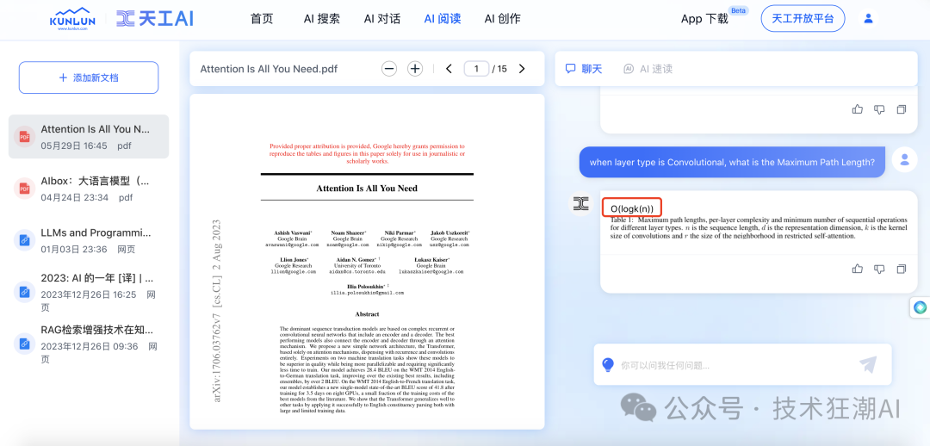
Task: Open AI 搜索 page
Action: 322,18
